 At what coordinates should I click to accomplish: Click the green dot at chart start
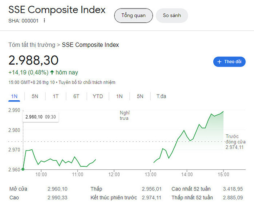pyautogui.click(x=23, y=169)
